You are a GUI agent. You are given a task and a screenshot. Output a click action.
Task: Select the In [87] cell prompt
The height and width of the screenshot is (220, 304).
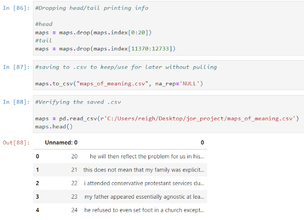(16, 67)
